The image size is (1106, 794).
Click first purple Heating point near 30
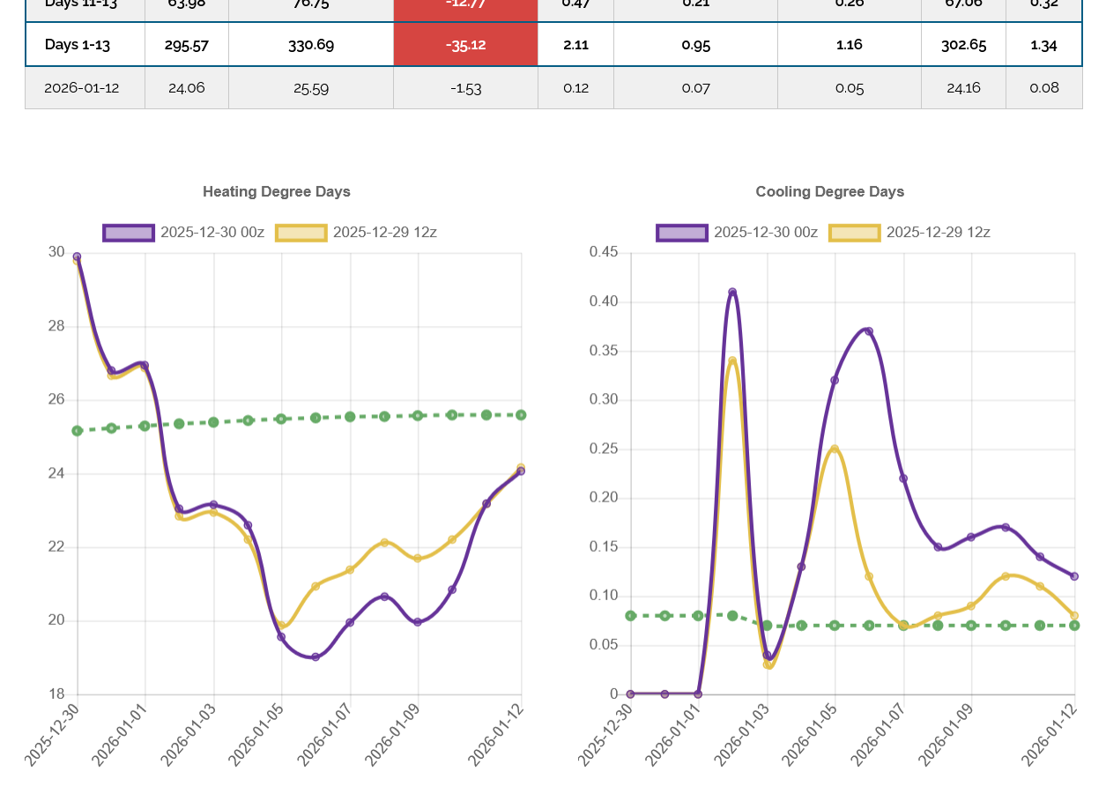coord(77,257)
